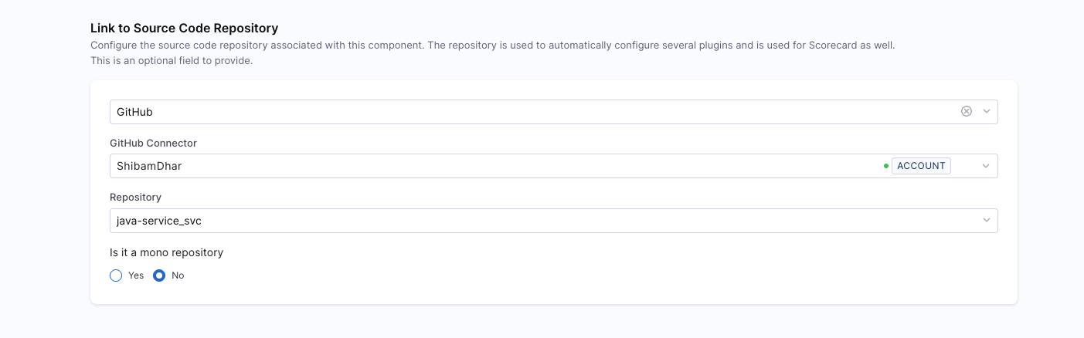Screen dimensions: 1084x338
Task: Expand the Repository dropdown chevron
Action: [x=987, y=221]
